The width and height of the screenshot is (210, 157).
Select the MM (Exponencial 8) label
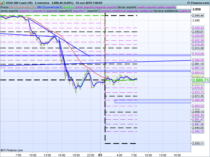click(50, 7)
